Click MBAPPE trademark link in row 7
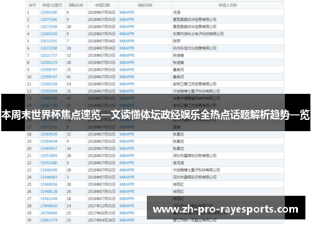 (x=127, y=55)
